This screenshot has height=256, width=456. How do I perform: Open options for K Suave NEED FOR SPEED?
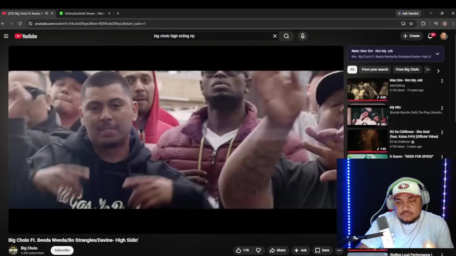[442, 157]
